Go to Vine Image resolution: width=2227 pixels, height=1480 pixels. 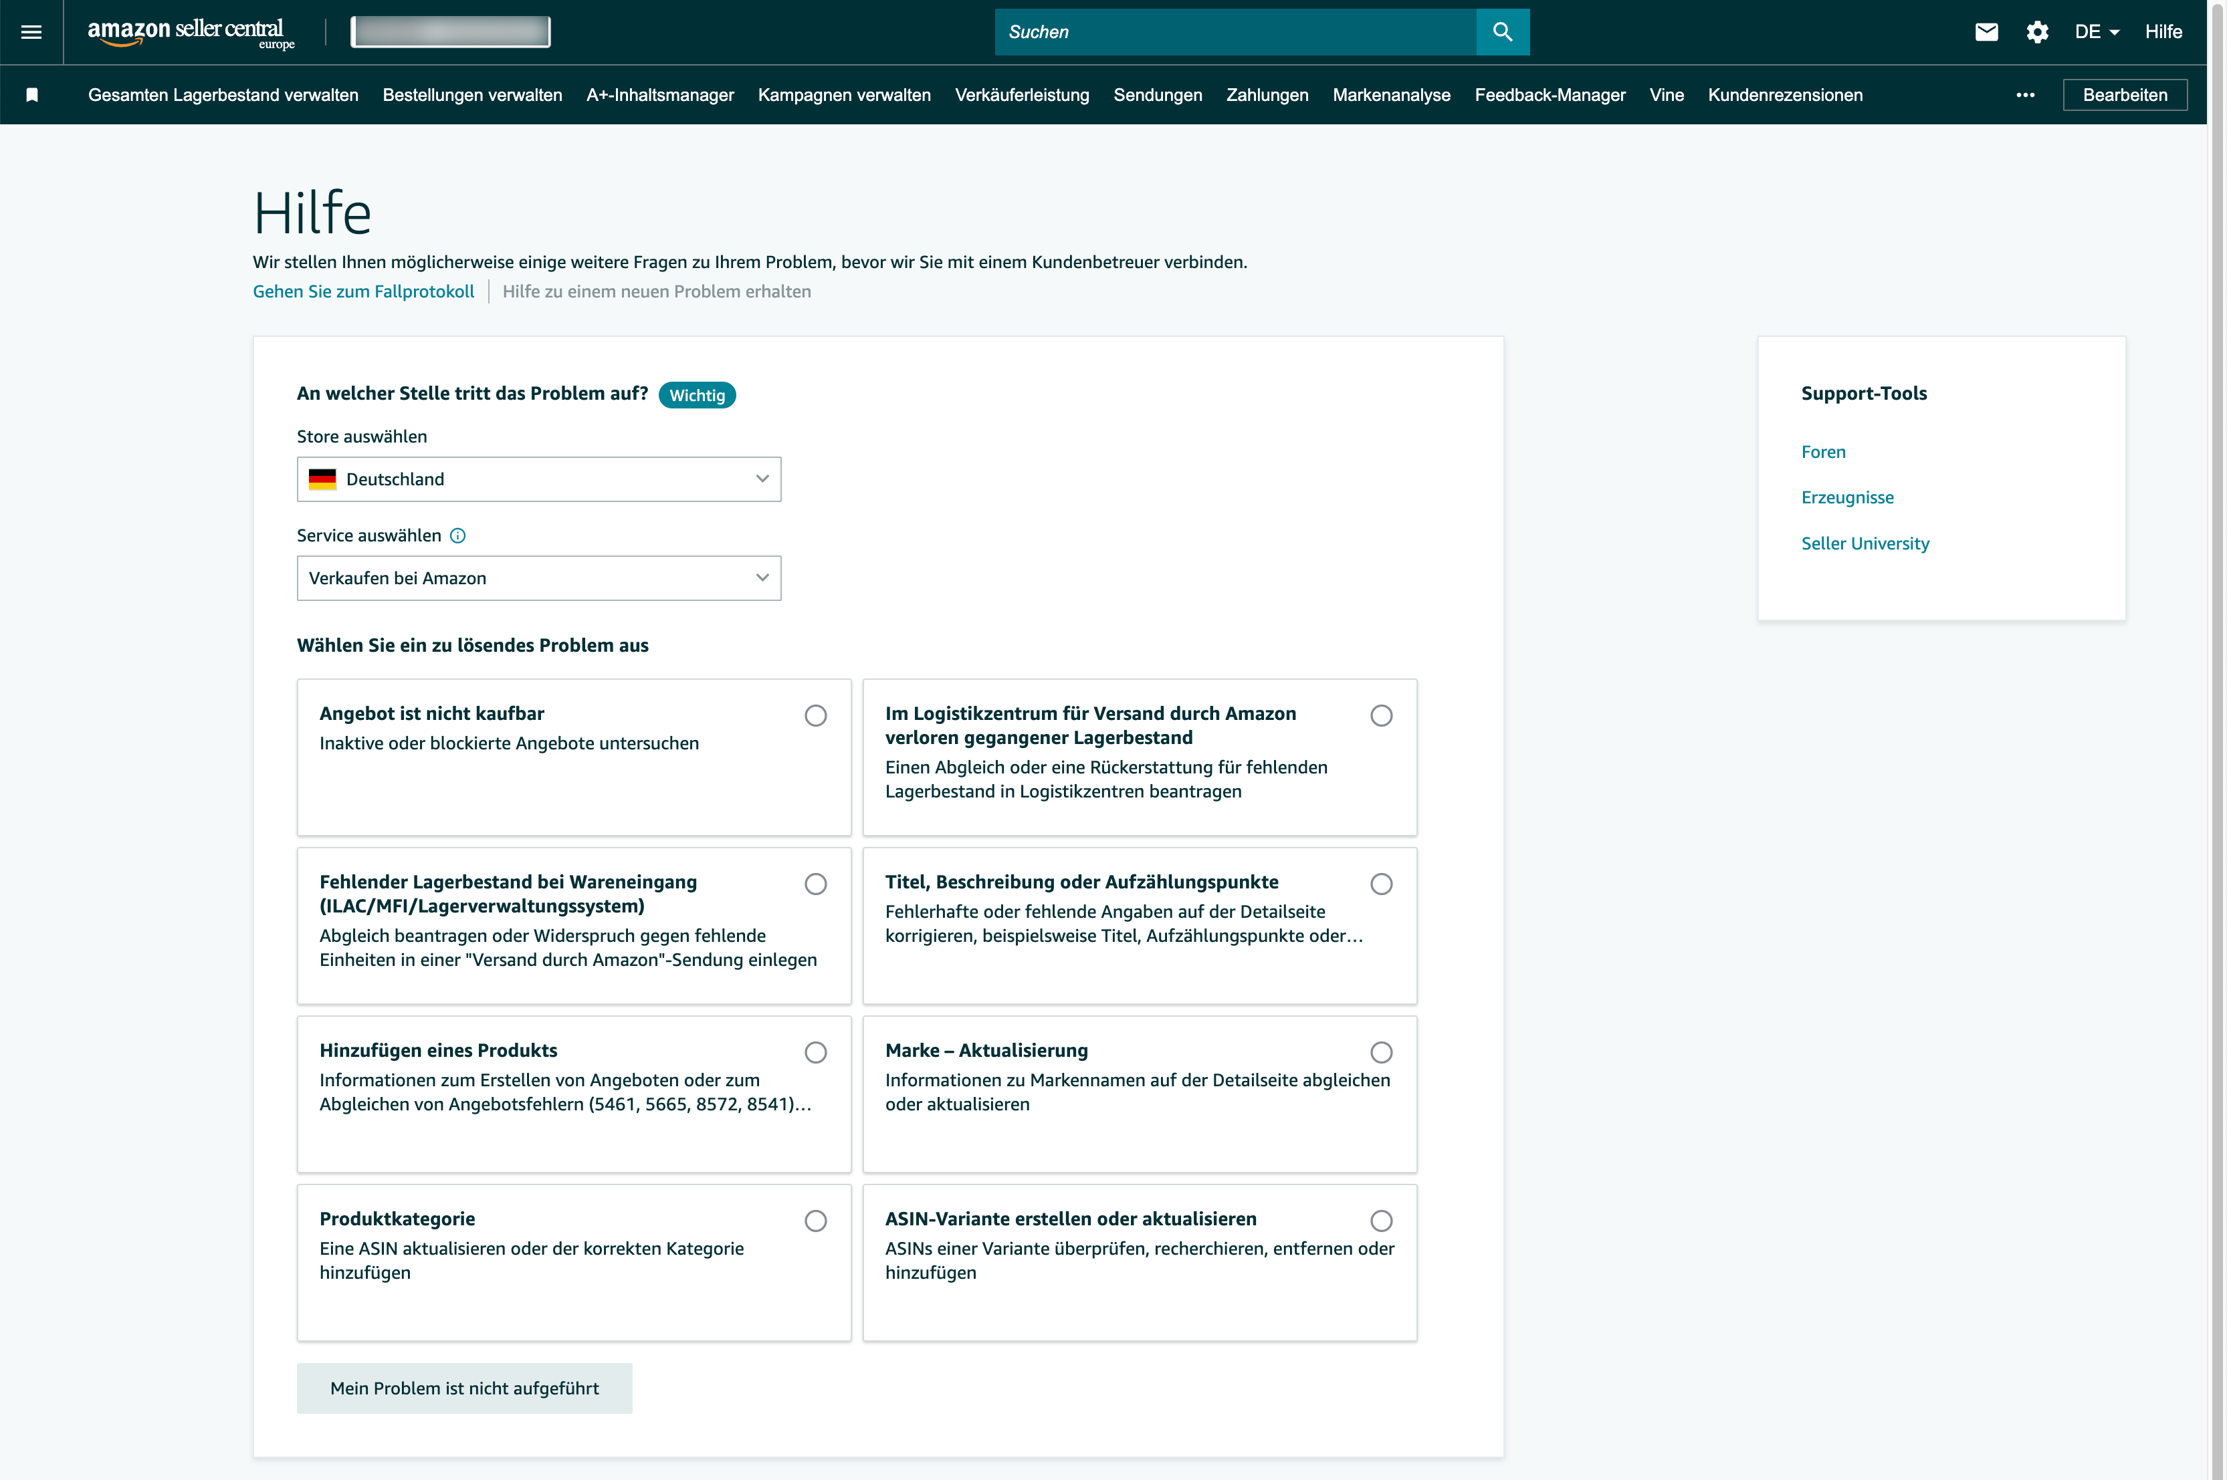click(1667, 94)
